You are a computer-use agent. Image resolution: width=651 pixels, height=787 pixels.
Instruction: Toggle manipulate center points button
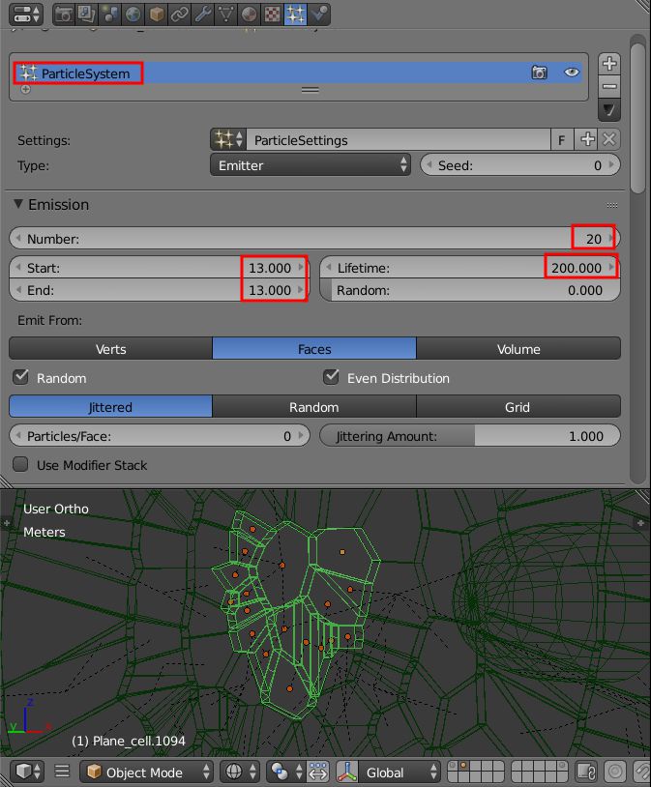click(x=318, y=772)
